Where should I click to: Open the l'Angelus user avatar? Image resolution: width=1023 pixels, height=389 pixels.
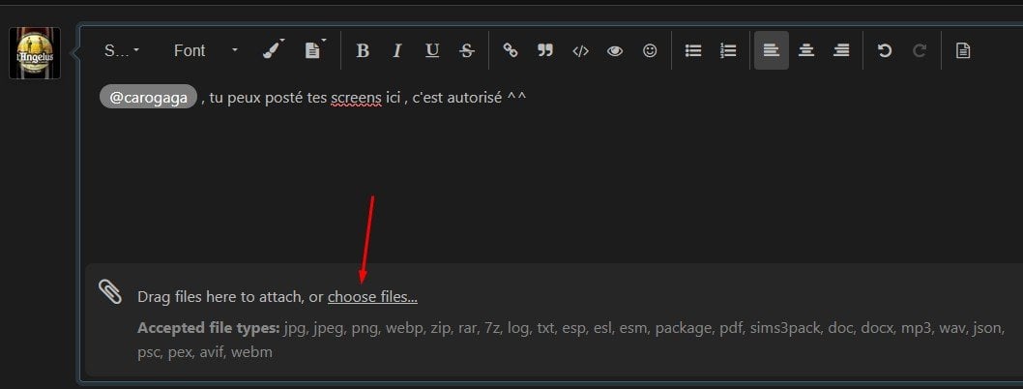(35, 53)
